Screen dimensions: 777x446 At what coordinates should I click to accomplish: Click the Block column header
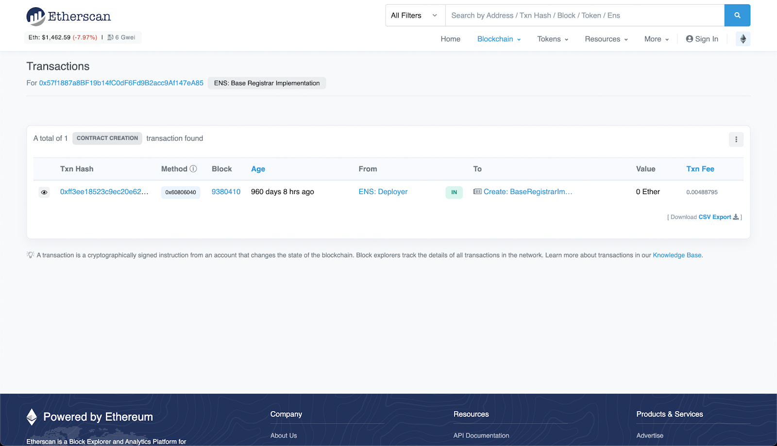[x=221, y=169]
